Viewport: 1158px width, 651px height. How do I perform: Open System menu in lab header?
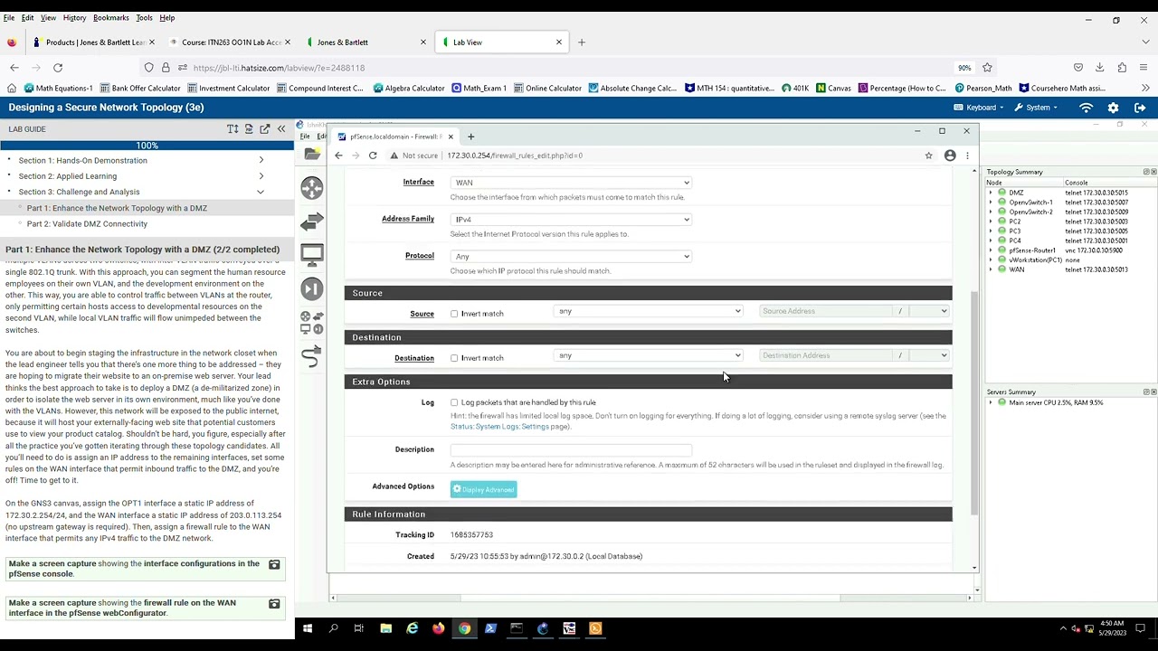coord(1037,108)
